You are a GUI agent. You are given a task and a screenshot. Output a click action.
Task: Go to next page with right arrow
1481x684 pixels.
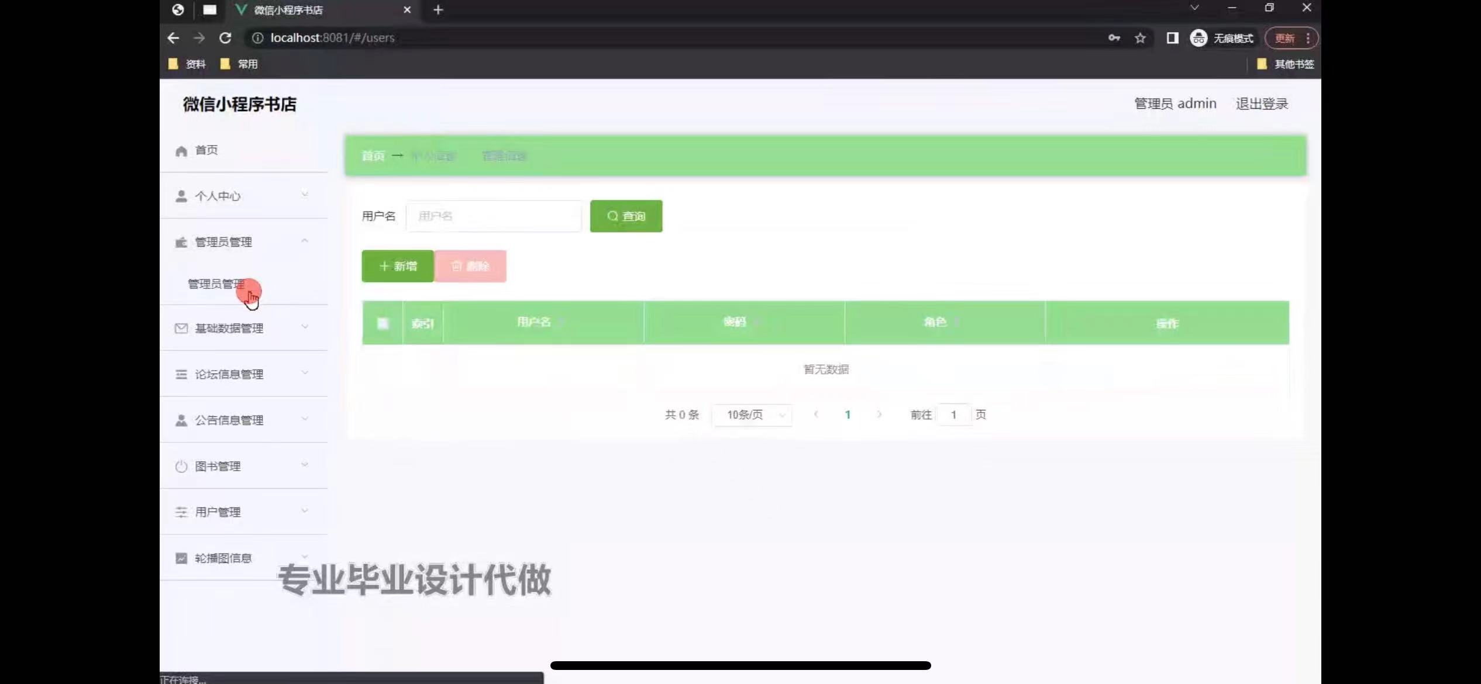879,414
